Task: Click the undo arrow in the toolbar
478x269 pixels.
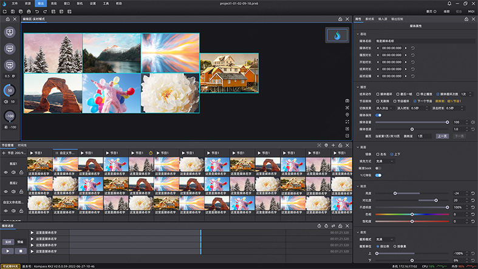Action: point(37,12)
